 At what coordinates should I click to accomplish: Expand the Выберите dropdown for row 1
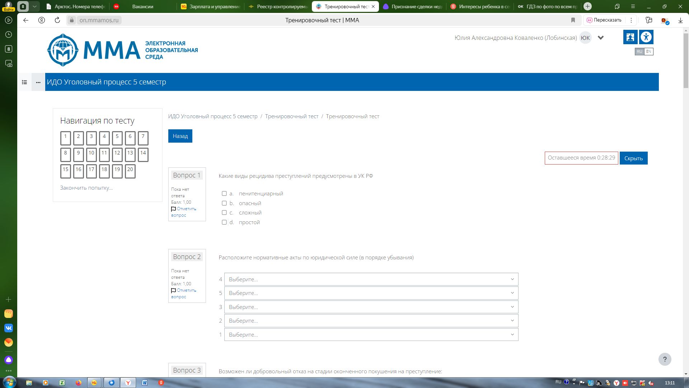tap(371, 334)
